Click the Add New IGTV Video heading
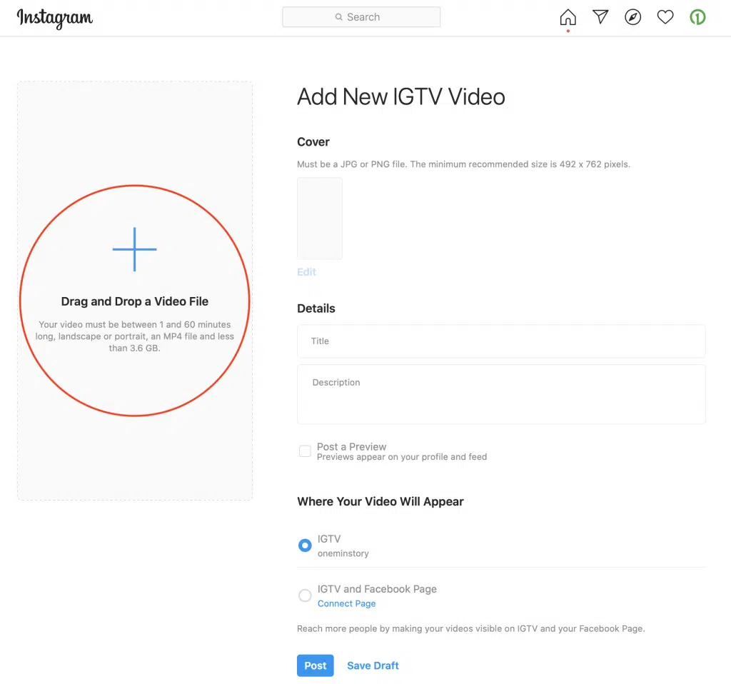This screenshot has width=731, height=684. (x=401, y=97)
